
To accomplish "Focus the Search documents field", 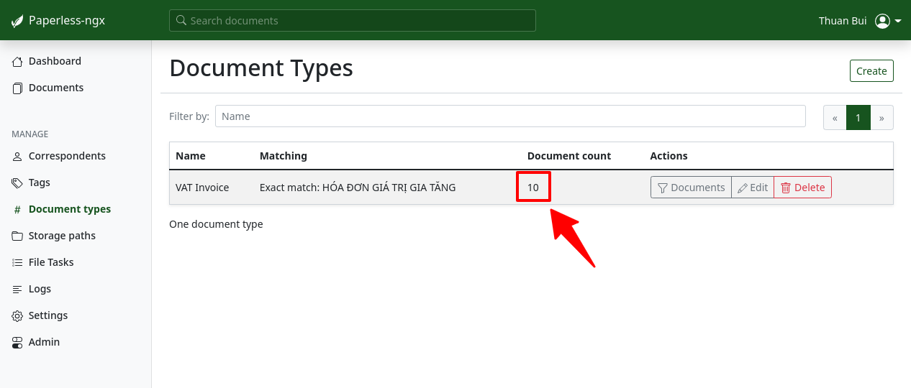I will [353, 21].
